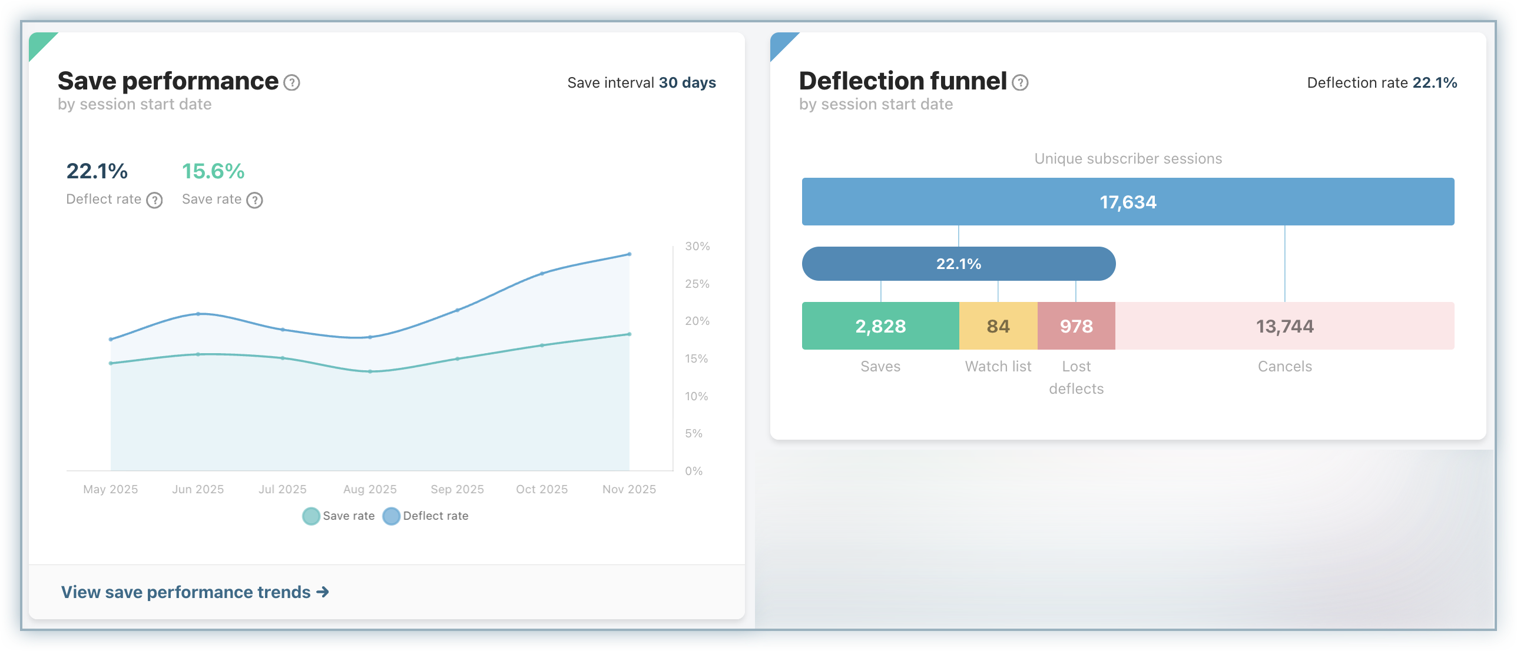The width and height of the screenshot is (1517, 651).
Task: Select the red Lost deflects segment 978
Action: coord(1076,326)
